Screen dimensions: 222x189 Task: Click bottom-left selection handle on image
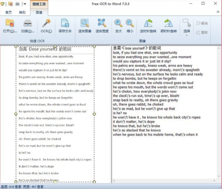tap(16, 182)
